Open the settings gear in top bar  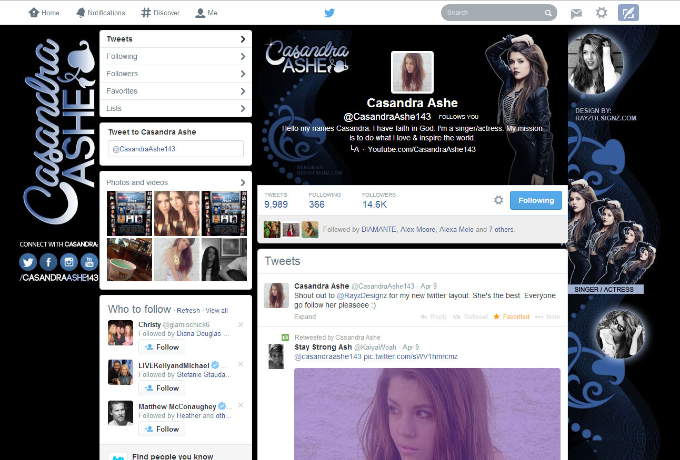tap(602, 13)
